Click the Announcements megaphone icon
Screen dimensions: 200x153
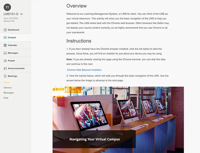pos(5,68)
